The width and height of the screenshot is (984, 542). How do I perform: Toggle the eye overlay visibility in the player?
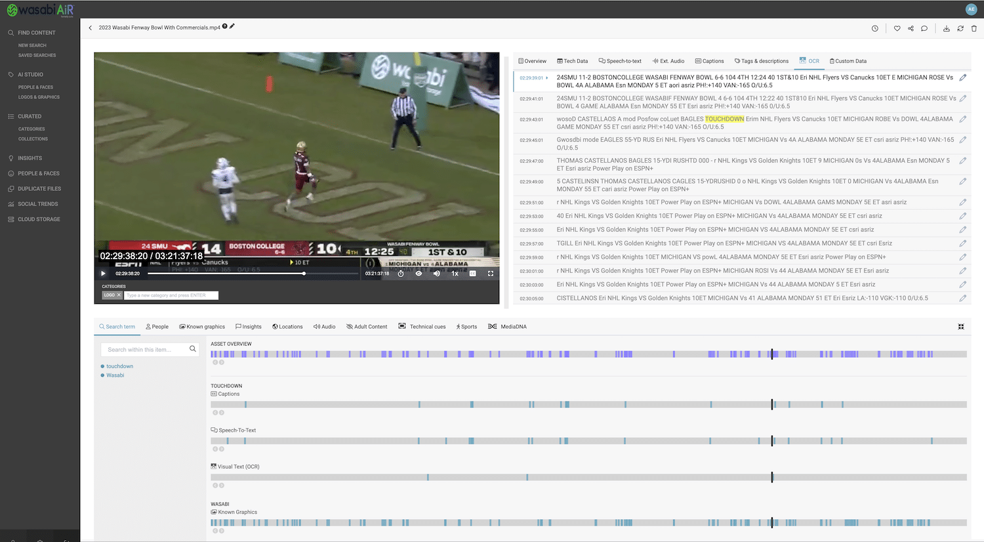coord(419,274)
